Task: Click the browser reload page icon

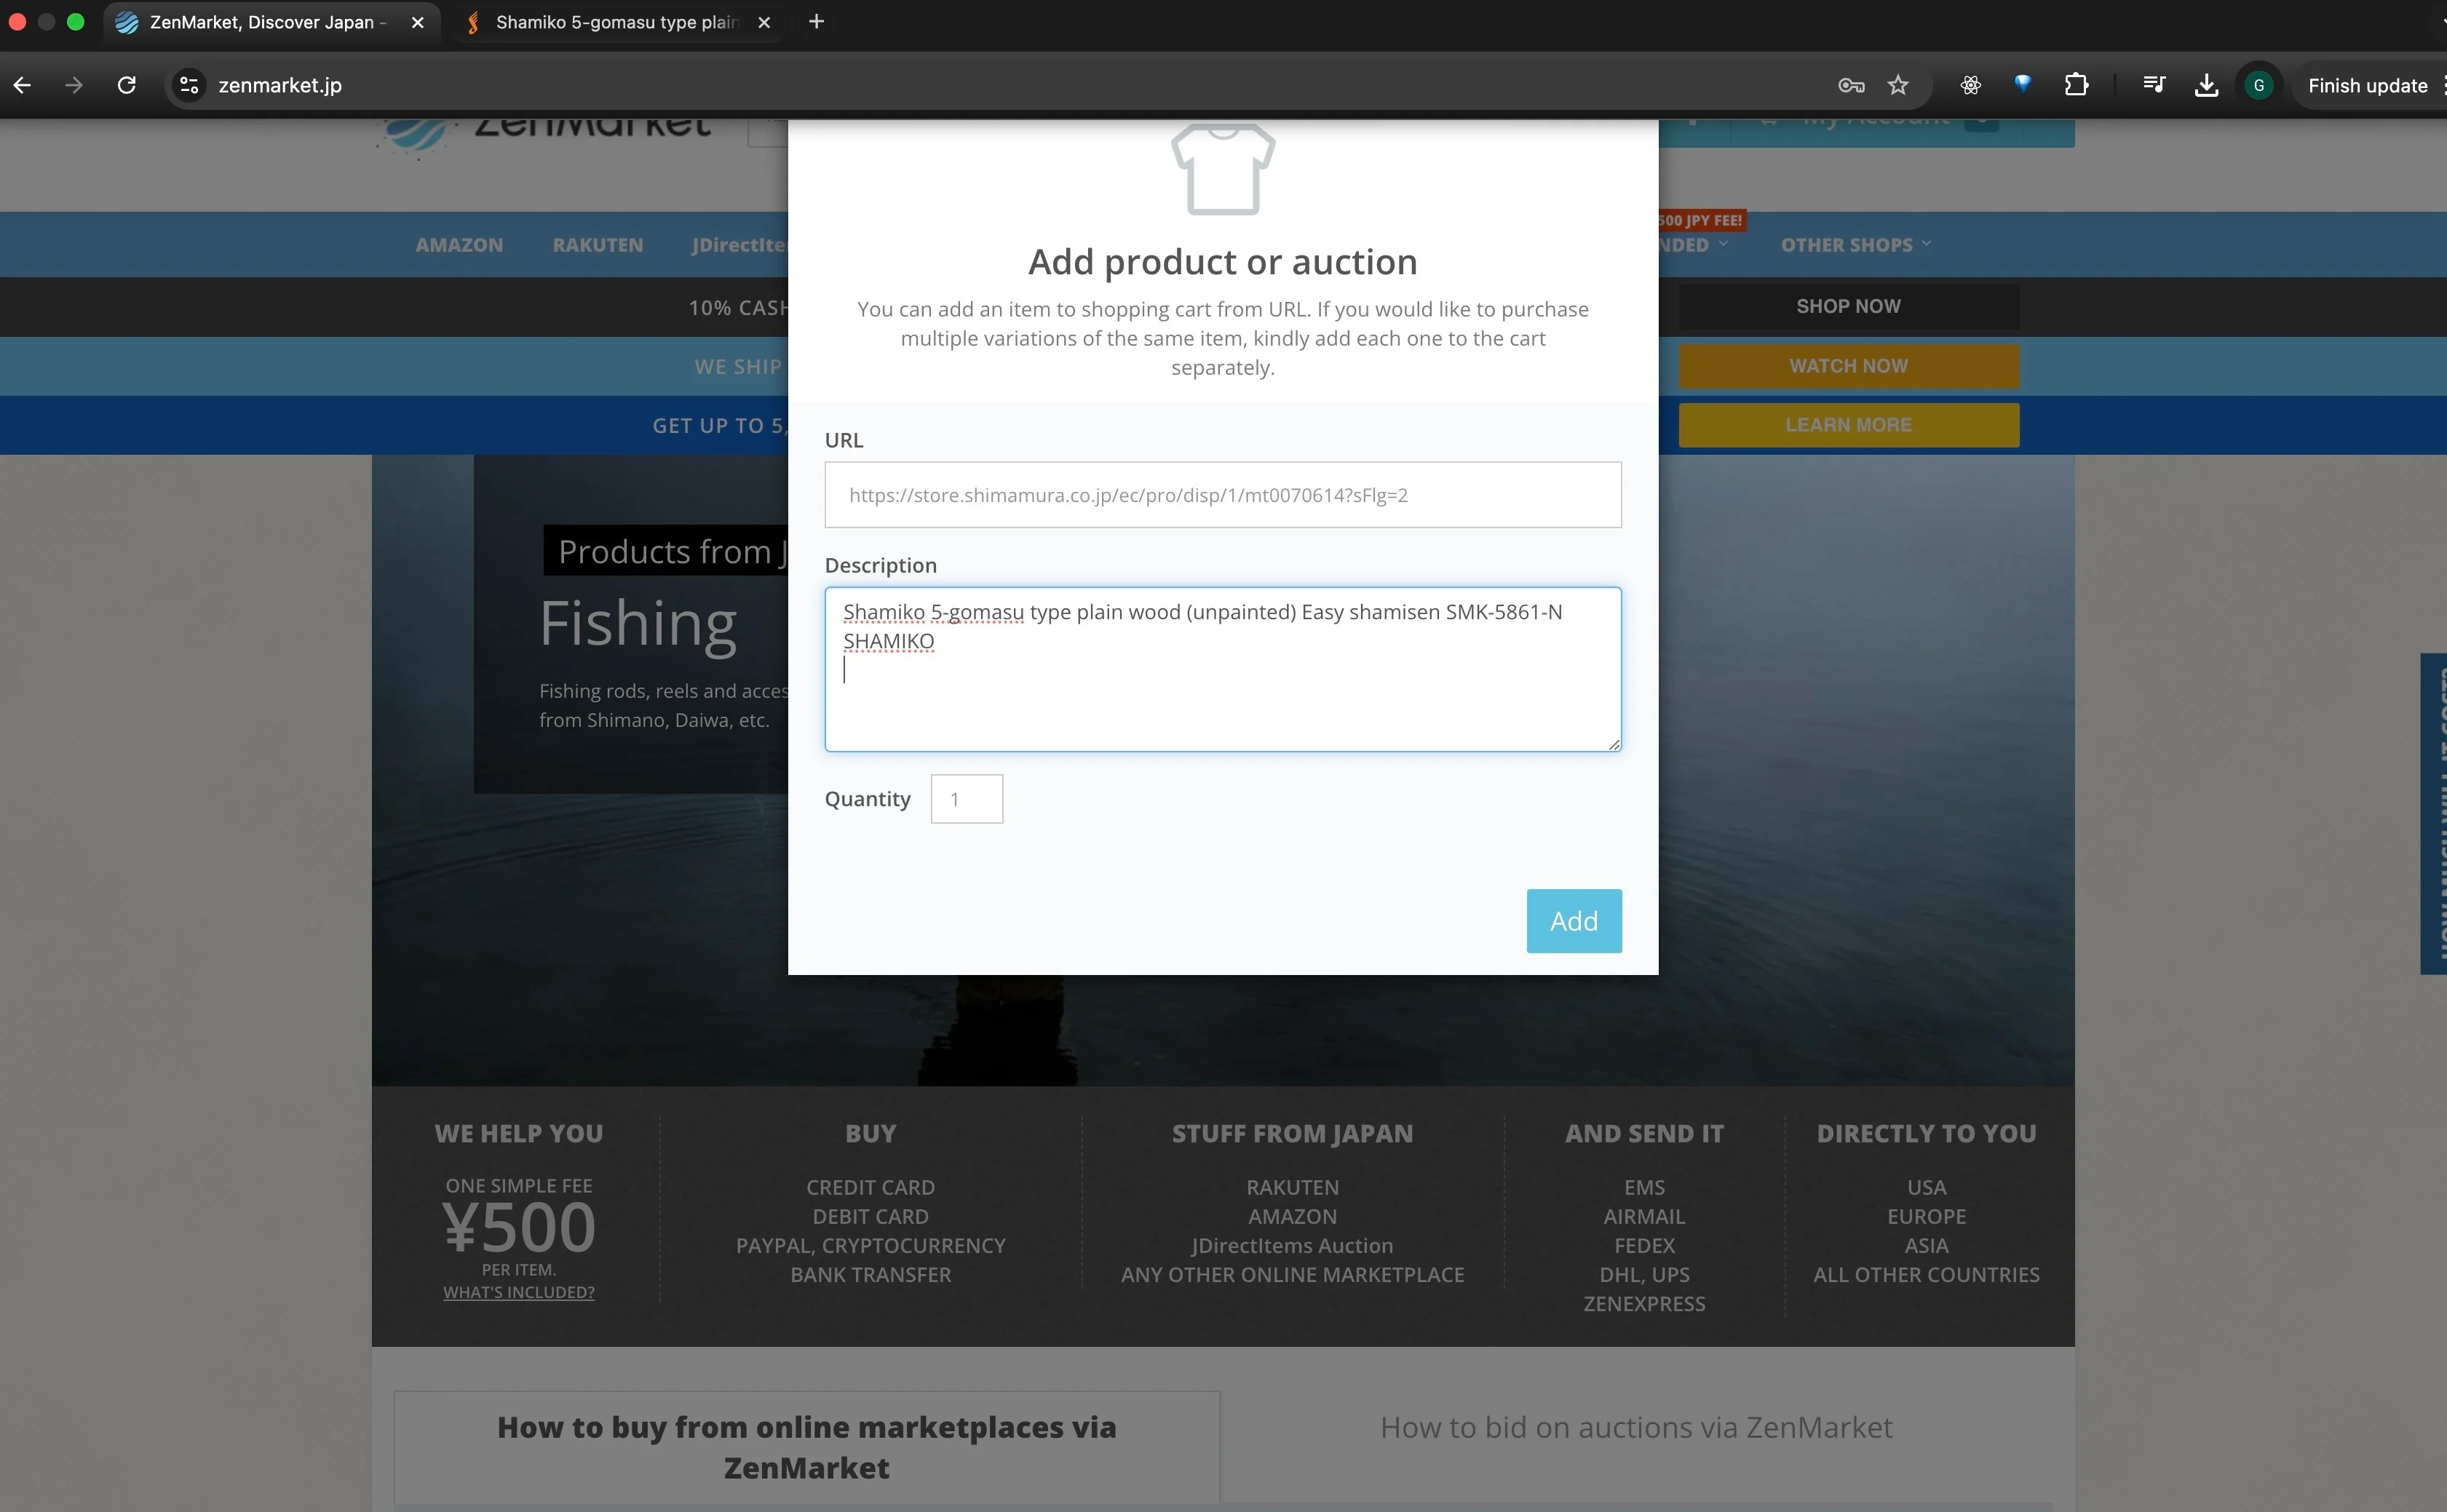Action: [x=126, y=85]
